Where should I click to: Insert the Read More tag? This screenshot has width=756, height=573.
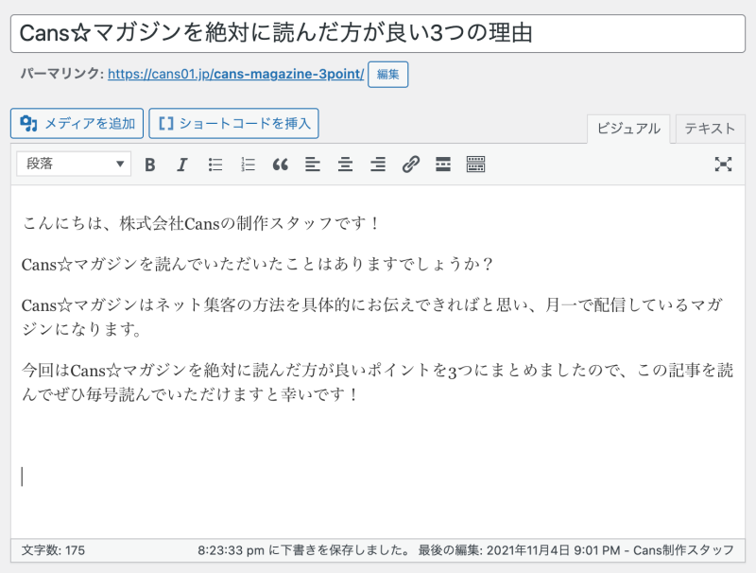pyautogui.click(x=442, y=165)
